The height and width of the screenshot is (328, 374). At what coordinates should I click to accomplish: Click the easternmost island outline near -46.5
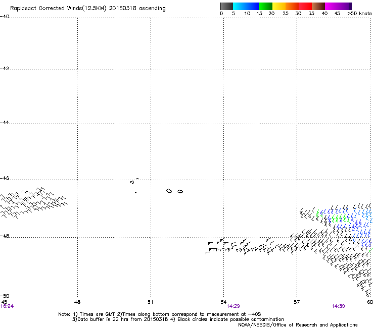pyautogui.click(x=180, y=192)
